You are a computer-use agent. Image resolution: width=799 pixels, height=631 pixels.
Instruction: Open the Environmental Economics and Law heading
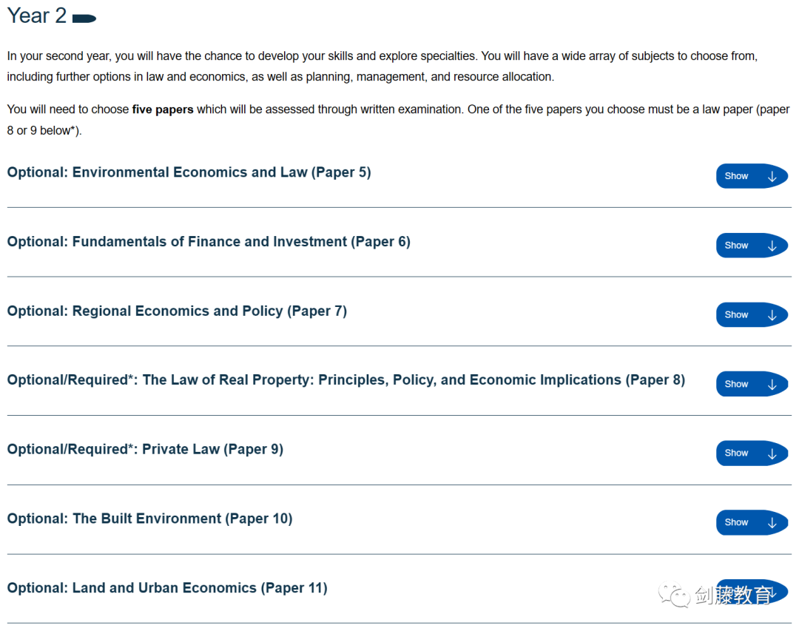pyautogui.click(x=189, y=172)
